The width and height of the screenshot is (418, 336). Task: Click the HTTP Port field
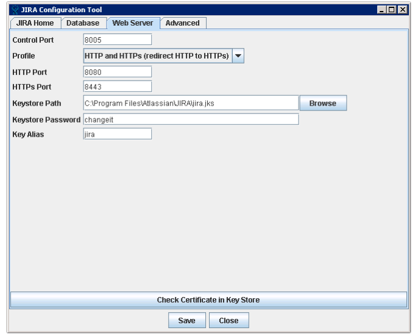click(x=118, y=72)
